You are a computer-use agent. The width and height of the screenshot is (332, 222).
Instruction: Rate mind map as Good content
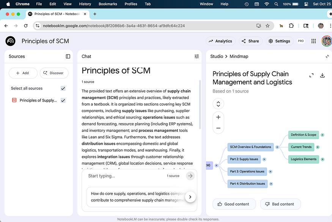pos(234,204)
